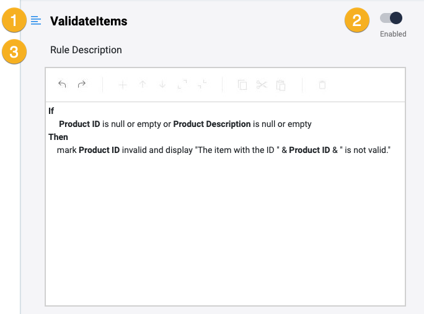
Task: Disable the Enabled switch for the rule
Action: point(392,19)
